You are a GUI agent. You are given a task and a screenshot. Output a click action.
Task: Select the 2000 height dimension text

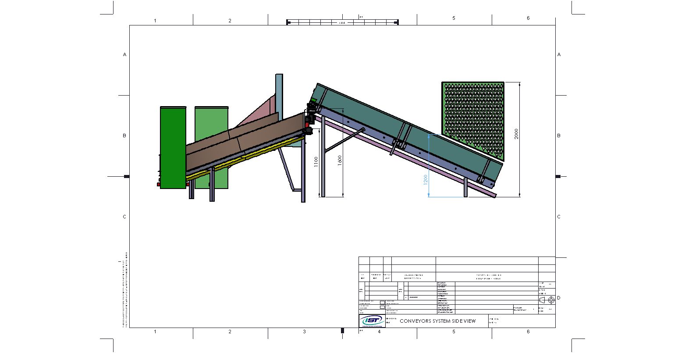point(516,134)
